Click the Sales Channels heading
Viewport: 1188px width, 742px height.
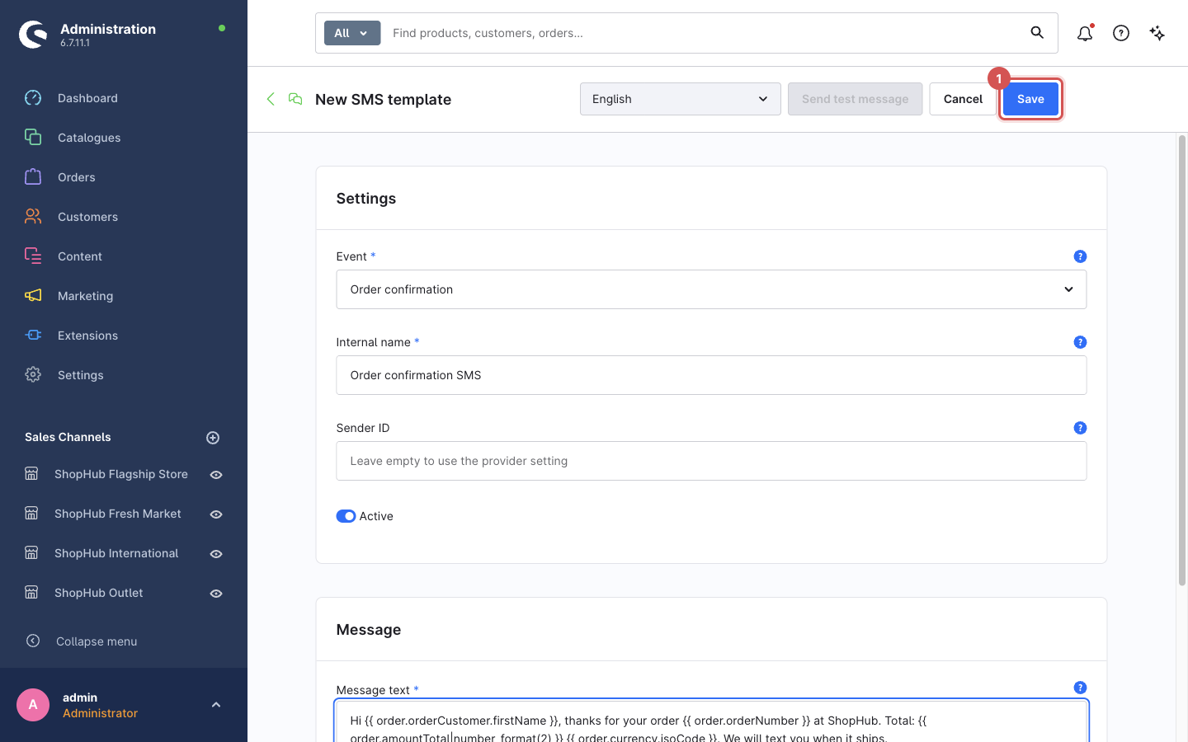pos(68,437)
